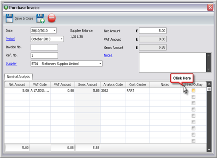Click the Save and New floppy icon
Screen dimensions: 217x158
(x=40, y=18)
